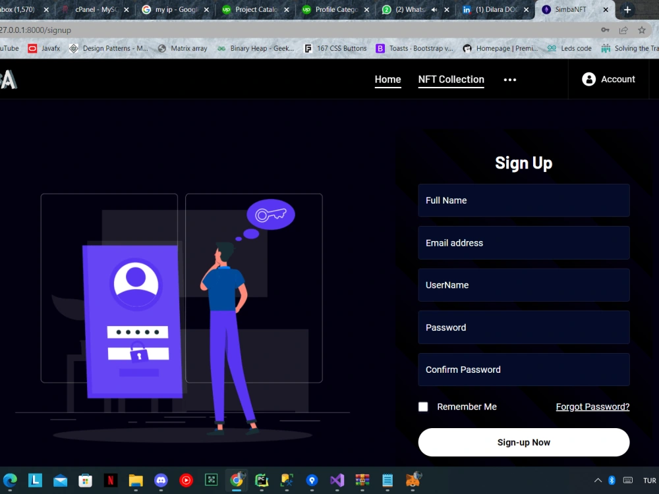The height and width of the screenshot is (494, 659).
Task: Share this page using address bar icon
Action: coord(623,30)
